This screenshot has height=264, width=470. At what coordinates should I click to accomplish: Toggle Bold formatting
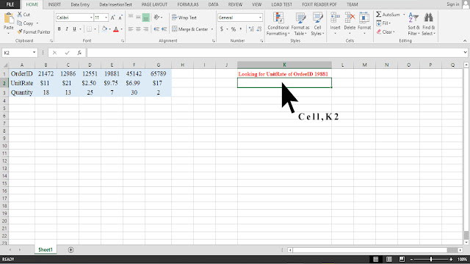59,29
